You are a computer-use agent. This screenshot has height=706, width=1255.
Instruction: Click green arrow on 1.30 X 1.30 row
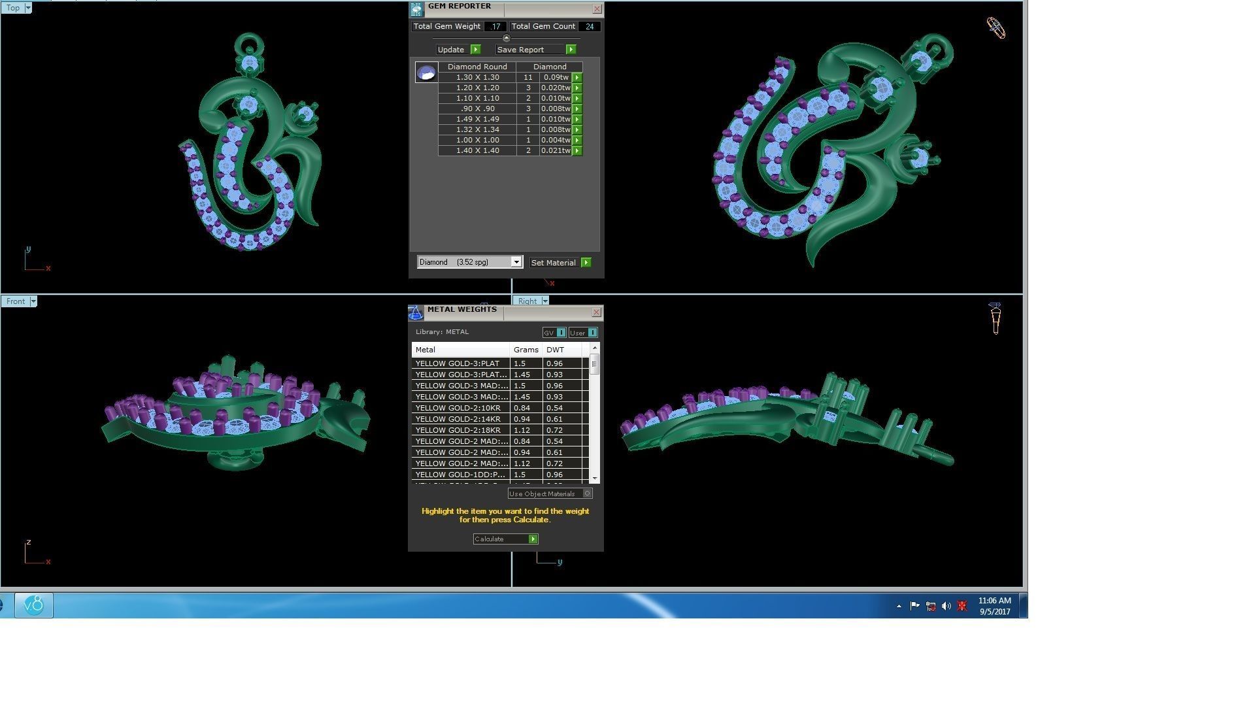pos(577,77)
